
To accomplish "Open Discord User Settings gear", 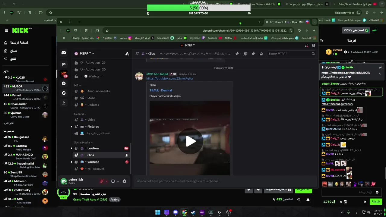I will (124, 181).
